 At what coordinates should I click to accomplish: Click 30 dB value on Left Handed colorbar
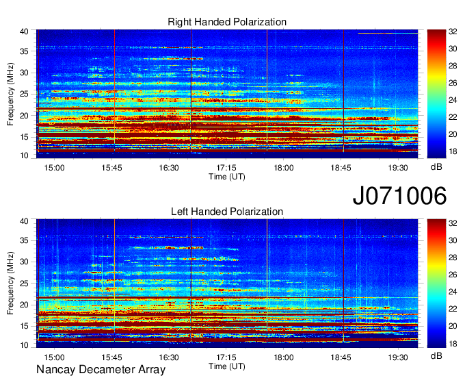453,240
